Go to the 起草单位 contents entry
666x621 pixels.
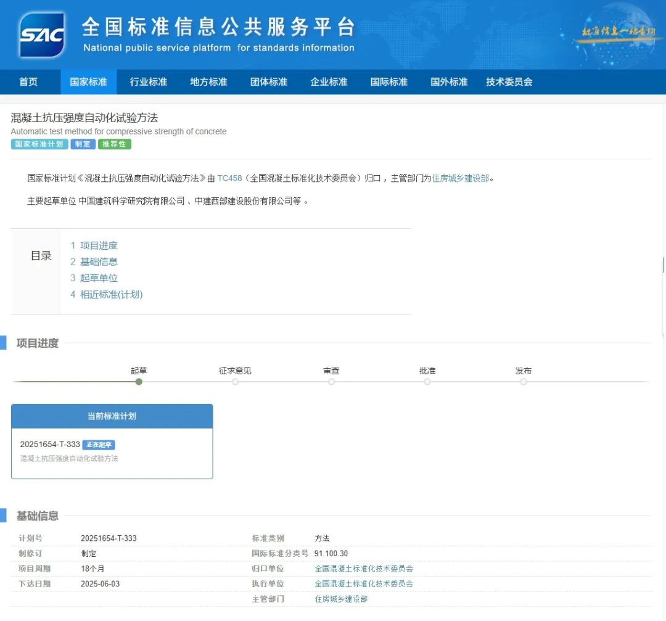click(x=99, y=278)
